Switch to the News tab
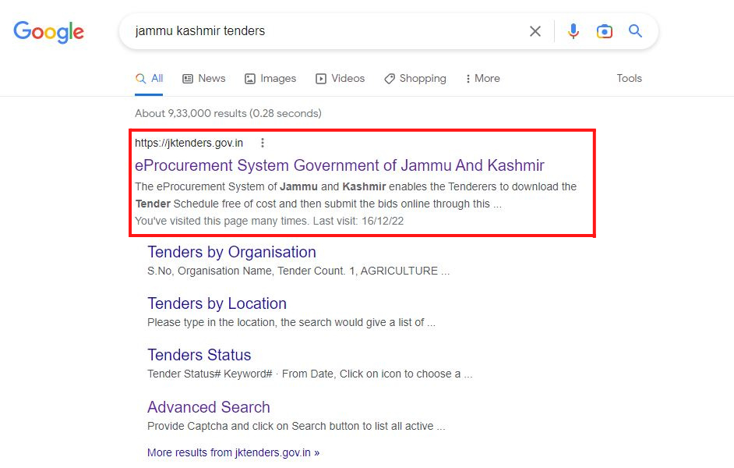This screenshot has height=468, width=734. tap(203, 79)
